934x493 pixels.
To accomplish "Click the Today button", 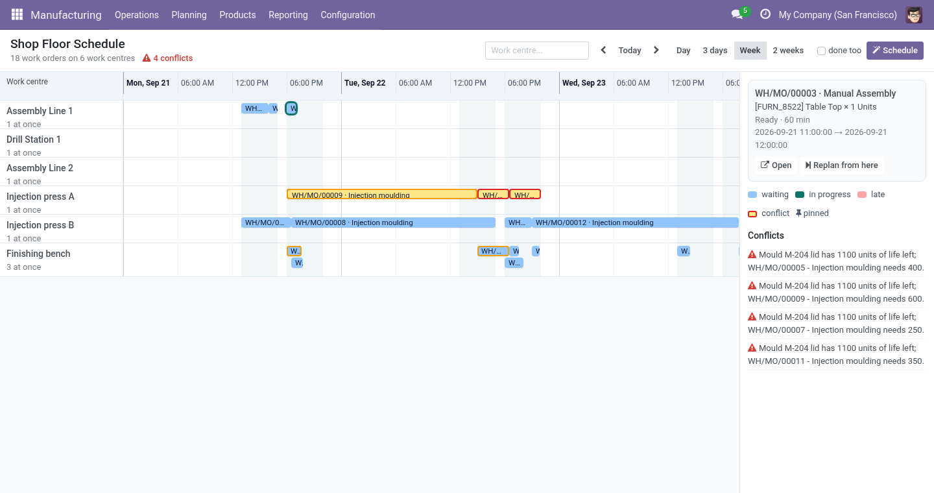I will pos(630,51).
